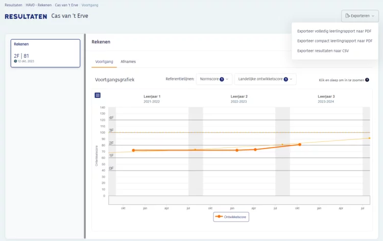Click the Voortgang breadcrumb item
The width and height of the screenshot is (383, 241).
(x=90, y=5)
